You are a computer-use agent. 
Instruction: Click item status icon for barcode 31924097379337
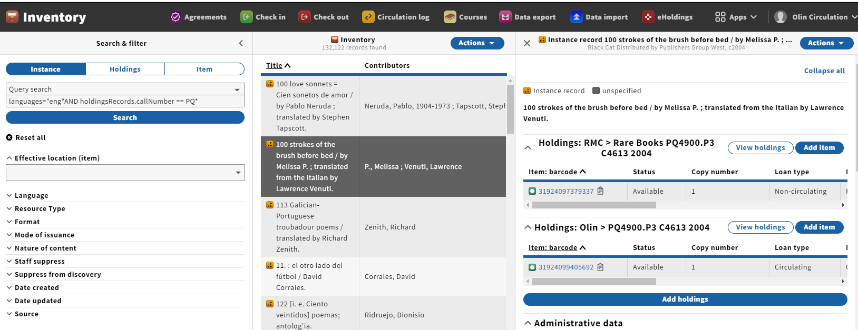532,191
